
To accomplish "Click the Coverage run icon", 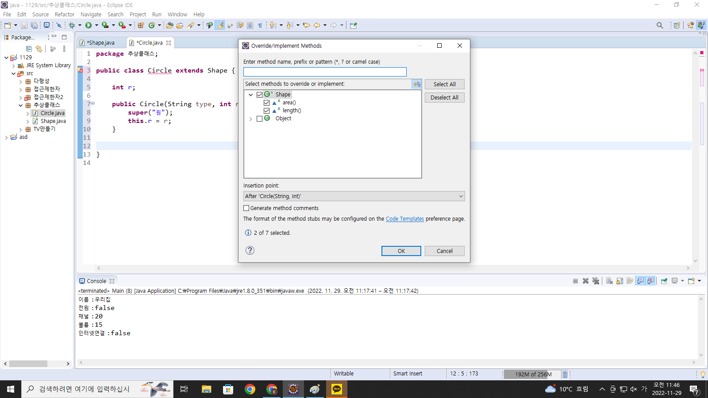I will pyautogui.click(x=105, y=25).
